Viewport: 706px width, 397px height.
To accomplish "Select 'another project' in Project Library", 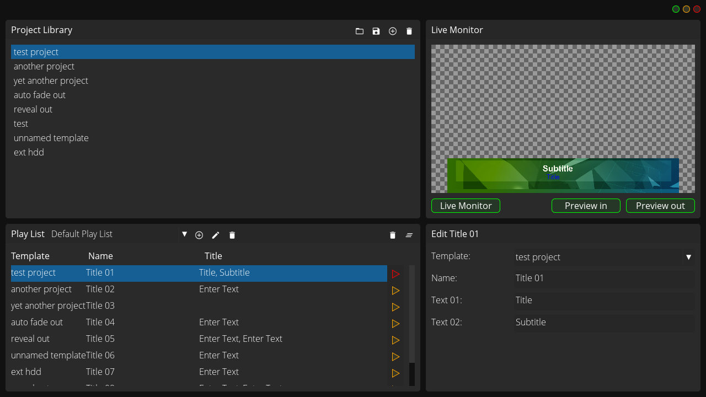I will coord(213,66).
